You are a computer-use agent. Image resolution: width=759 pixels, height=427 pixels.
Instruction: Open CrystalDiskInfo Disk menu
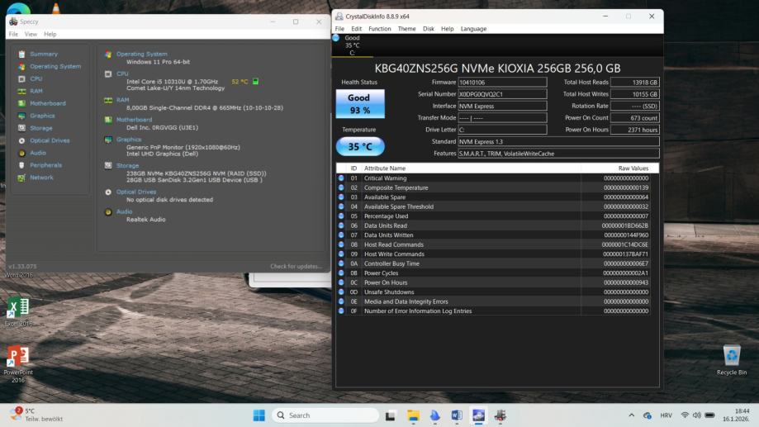[x=429, y=29]
